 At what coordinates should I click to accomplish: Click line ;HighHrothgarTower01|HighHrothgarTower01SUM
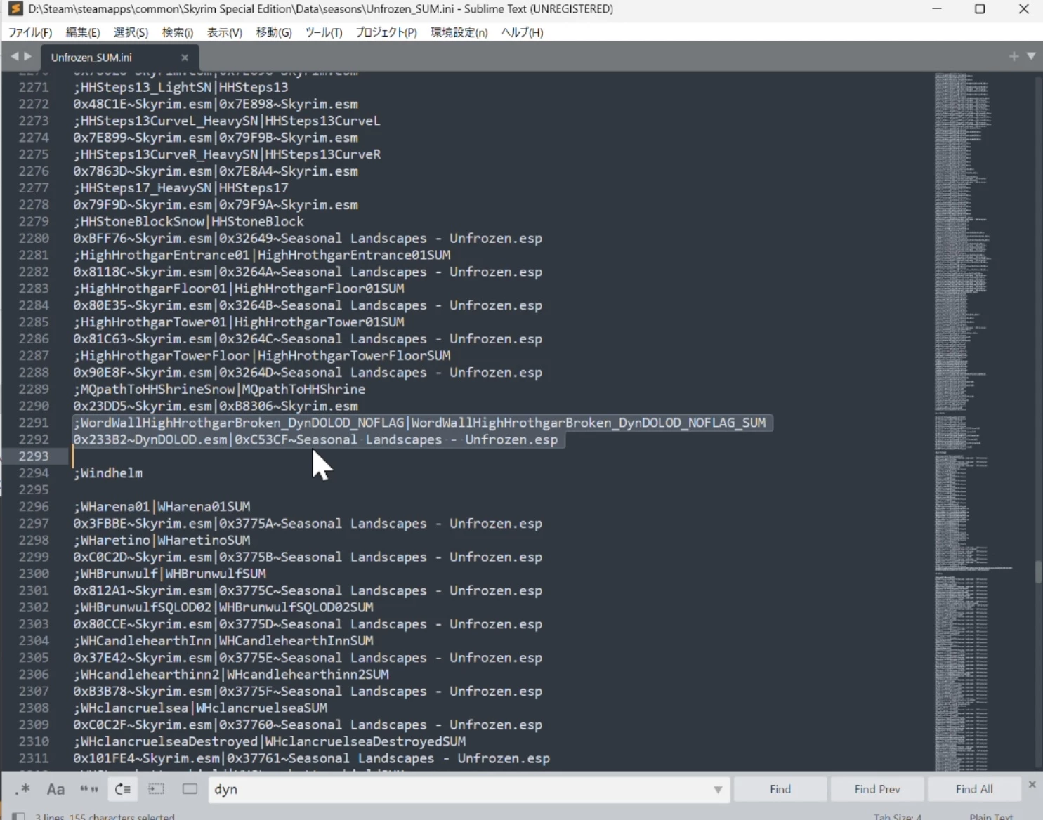click(239, 322)
